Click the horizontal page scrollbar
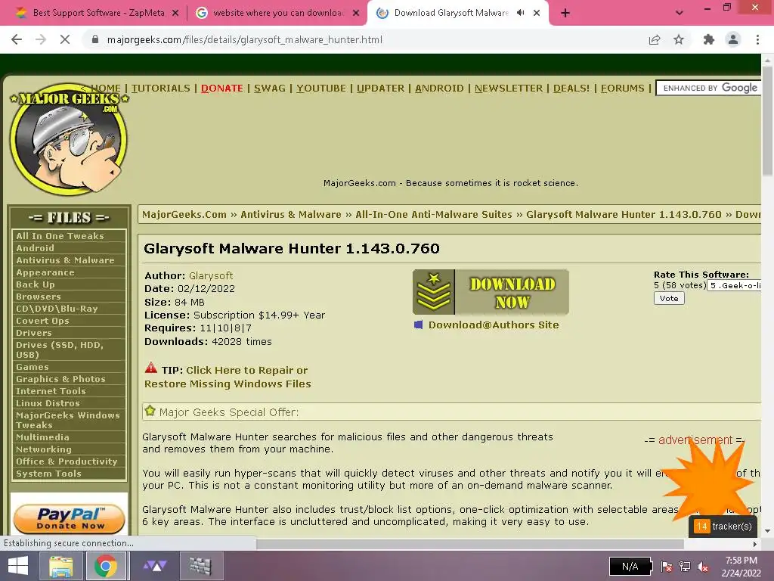This screenshot has height=581, width=774. tap(470, 544)
